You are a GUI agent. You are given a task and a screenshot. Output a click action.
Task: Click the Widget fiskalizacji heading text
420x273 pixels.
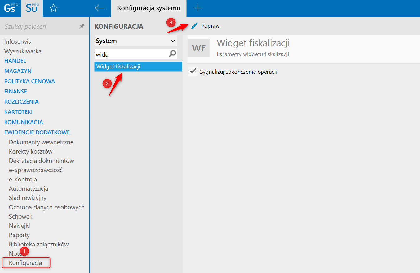click(253, 43)
